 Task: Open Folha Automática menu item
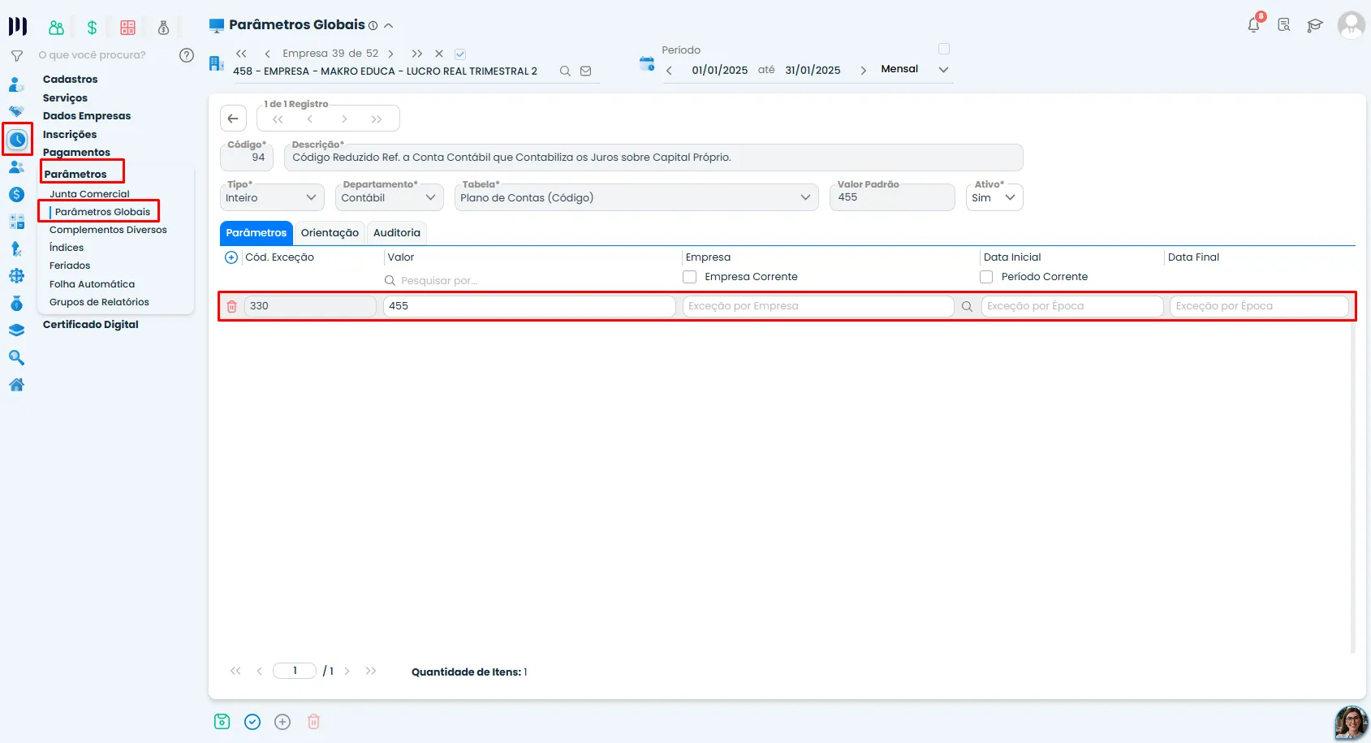(x=92, y=284)
